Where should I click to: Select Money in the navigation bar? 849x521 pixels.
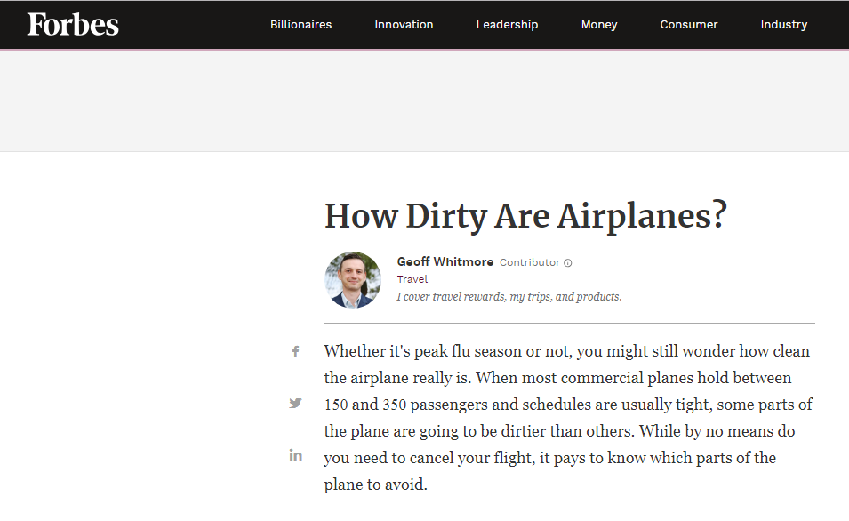599,25
